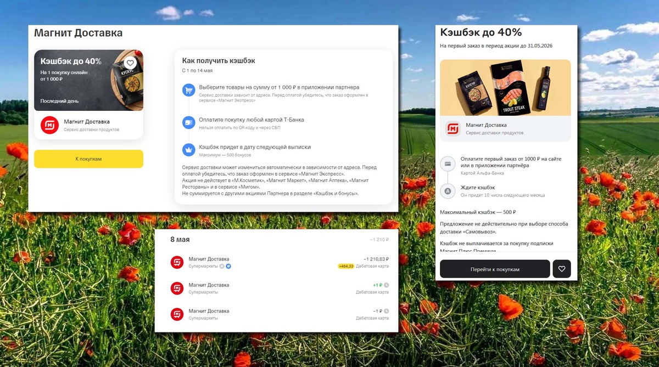Click the crown icon beside "Кэшбэк придет"

[188, 150]
